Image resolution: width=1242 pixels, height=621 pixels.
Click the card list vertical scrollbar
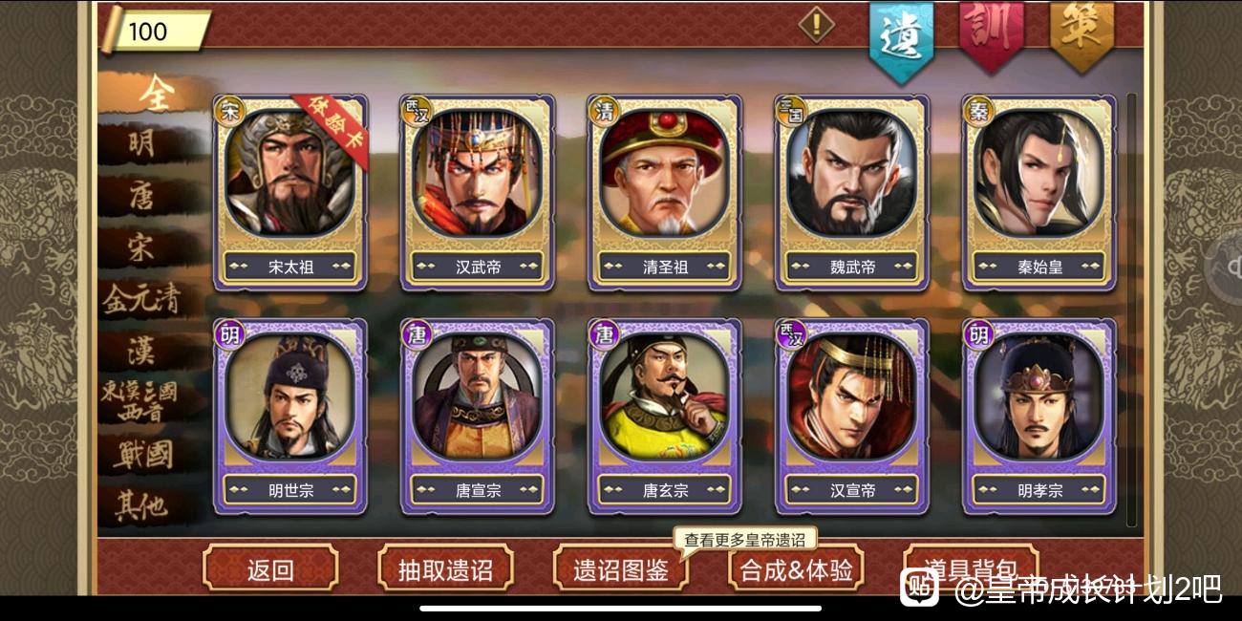point(1132,310)
